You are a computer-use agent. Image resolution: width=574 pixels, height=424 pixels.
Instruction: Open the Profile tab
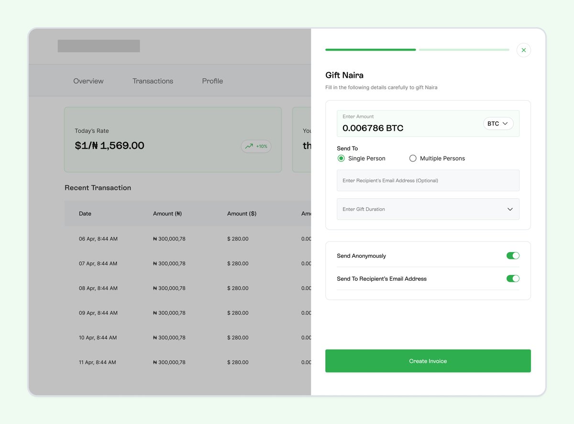(x=212, y=81)
